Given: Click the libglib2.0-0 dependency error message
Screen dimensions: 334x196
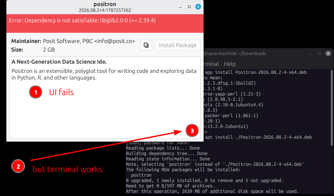Looking at the screenshot, I should pyautogui.click(x=82, y=20).
